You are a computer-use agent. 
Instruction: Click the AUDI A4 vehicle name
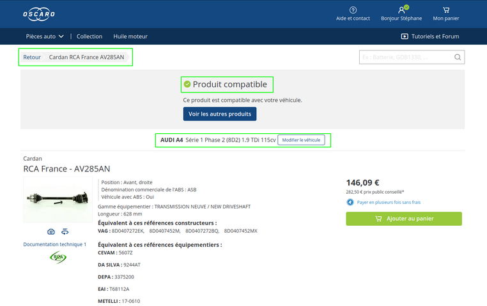point(171,140)
